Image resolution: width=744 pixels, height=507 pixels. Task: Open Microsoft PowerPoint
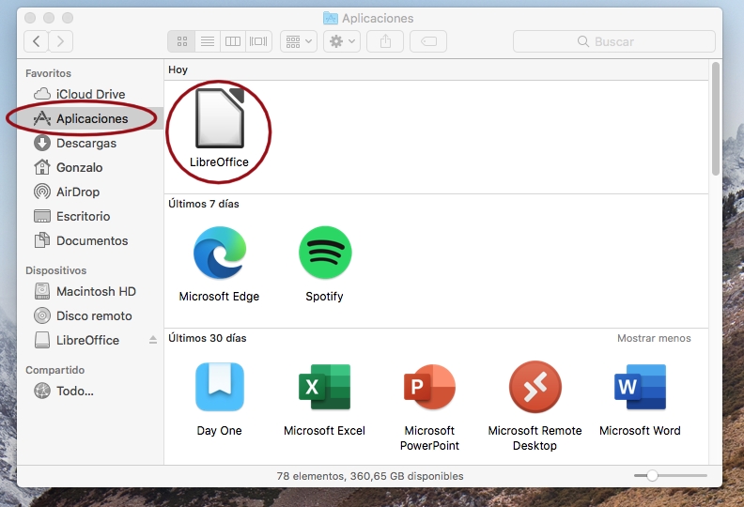click(x=429, y=387)
